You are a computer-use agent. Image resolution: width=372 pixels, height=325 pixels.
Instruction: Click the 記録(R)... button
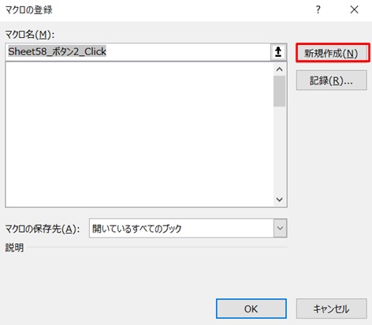click(x=332, y=80)
